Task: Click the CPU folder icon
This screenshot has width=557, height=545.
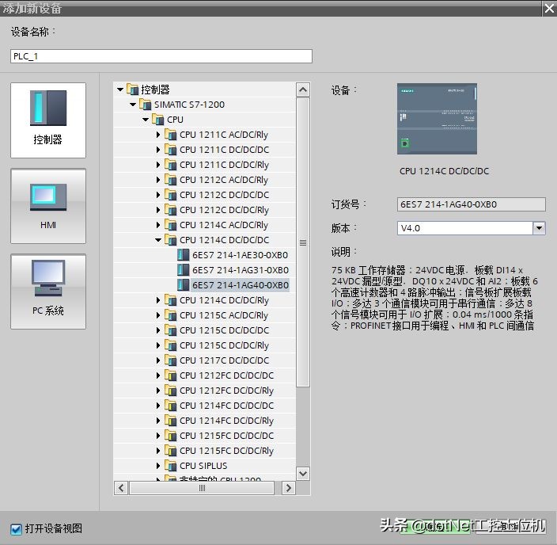Action: pos(158,120)
